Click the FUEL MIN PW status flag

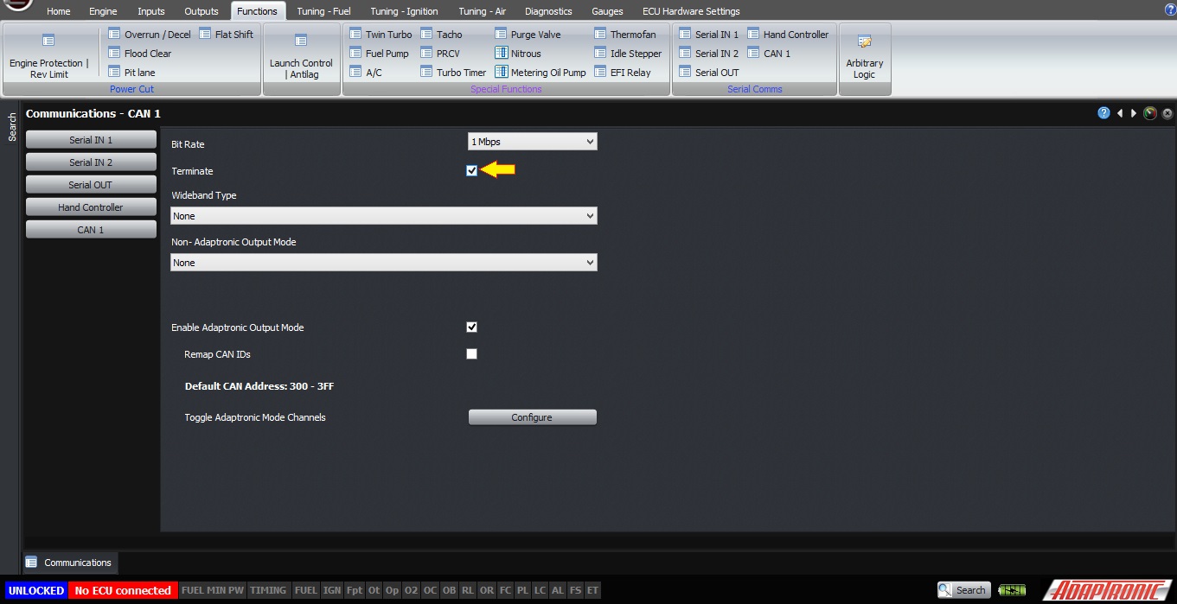[213, 590]
